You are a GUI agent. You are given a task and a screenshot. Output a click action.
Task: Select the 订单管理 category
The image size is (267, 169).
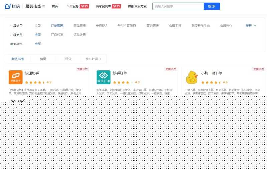(x=57, y=26)
